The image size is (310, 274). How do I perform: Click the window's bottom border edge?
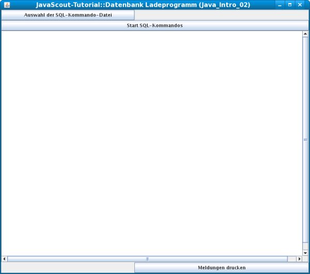point(155,273)
